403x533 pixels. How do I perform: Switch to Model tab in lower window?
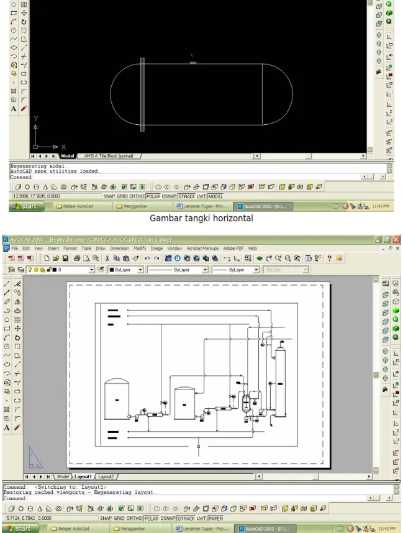63,476
